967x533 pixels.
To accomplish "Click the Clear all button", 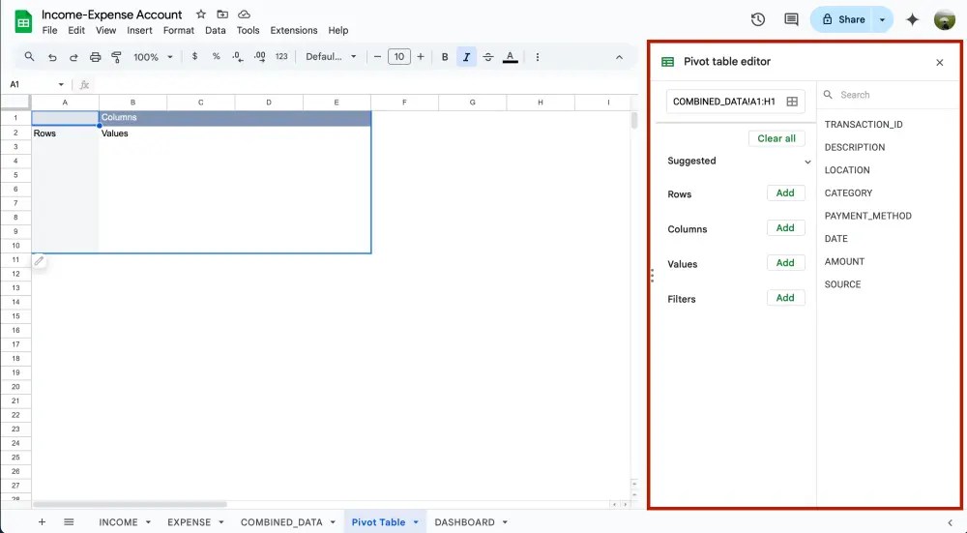I will (777, 138).
